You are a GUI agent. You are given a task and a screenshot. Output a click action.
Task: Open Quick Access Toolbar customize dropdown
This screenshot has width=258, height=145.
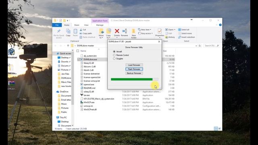pyautogui.click(x=67, y=21)
